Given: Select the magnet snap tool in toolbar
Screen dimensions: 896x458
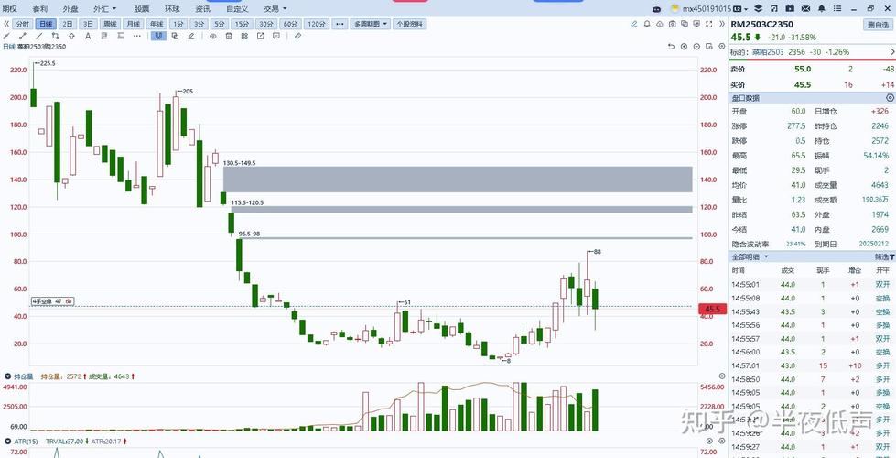Looking at the screenshot, I should click(158, 36).
